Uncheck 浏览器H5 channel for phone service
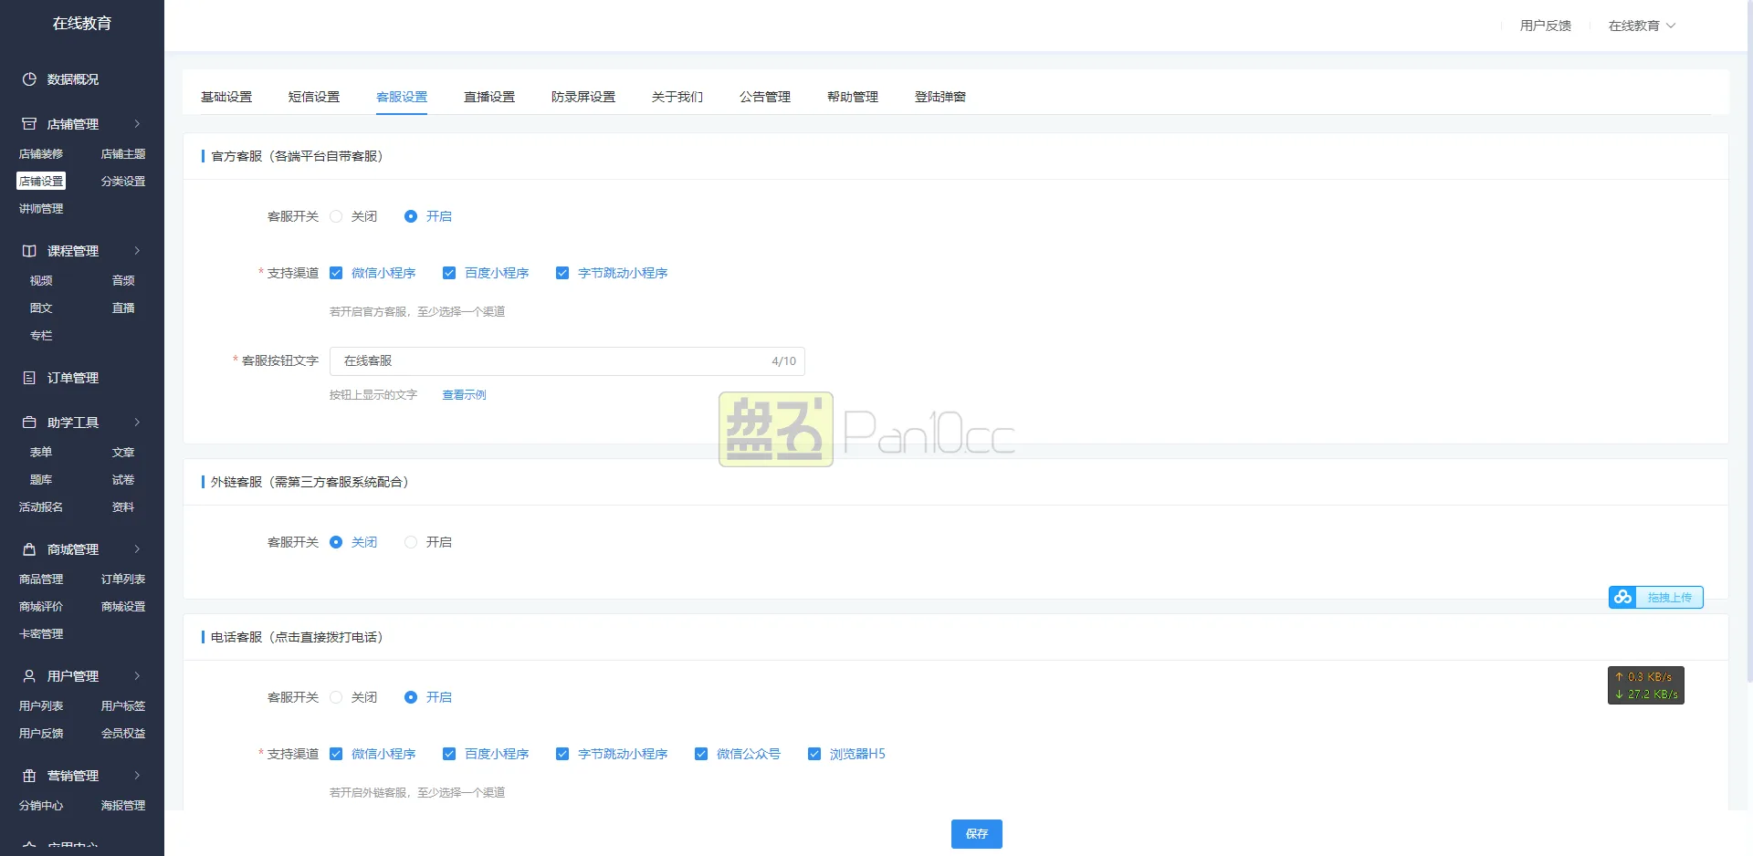The width and height of the screenshot is (1753, 856). click(814, 754)
